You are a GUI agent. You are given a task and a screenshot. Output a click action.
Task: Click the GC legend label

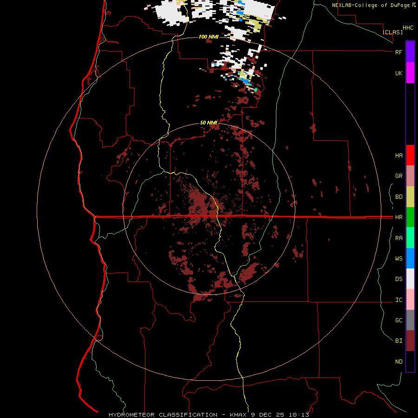[398, 320]
